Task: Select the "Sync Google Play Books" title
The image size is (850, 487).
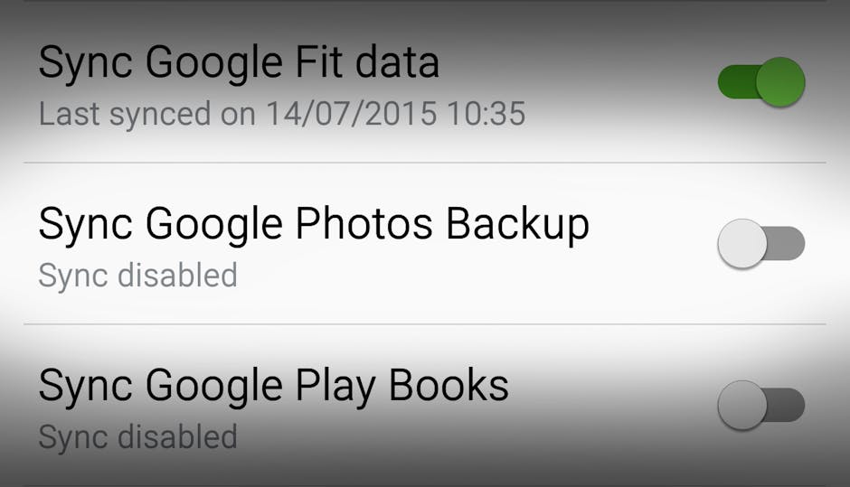Action: 273,386
